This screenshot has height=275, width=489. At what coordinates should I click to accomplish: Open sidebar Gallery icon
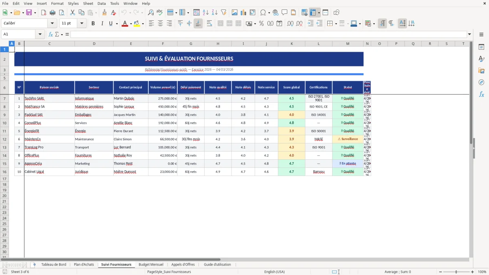481,70
